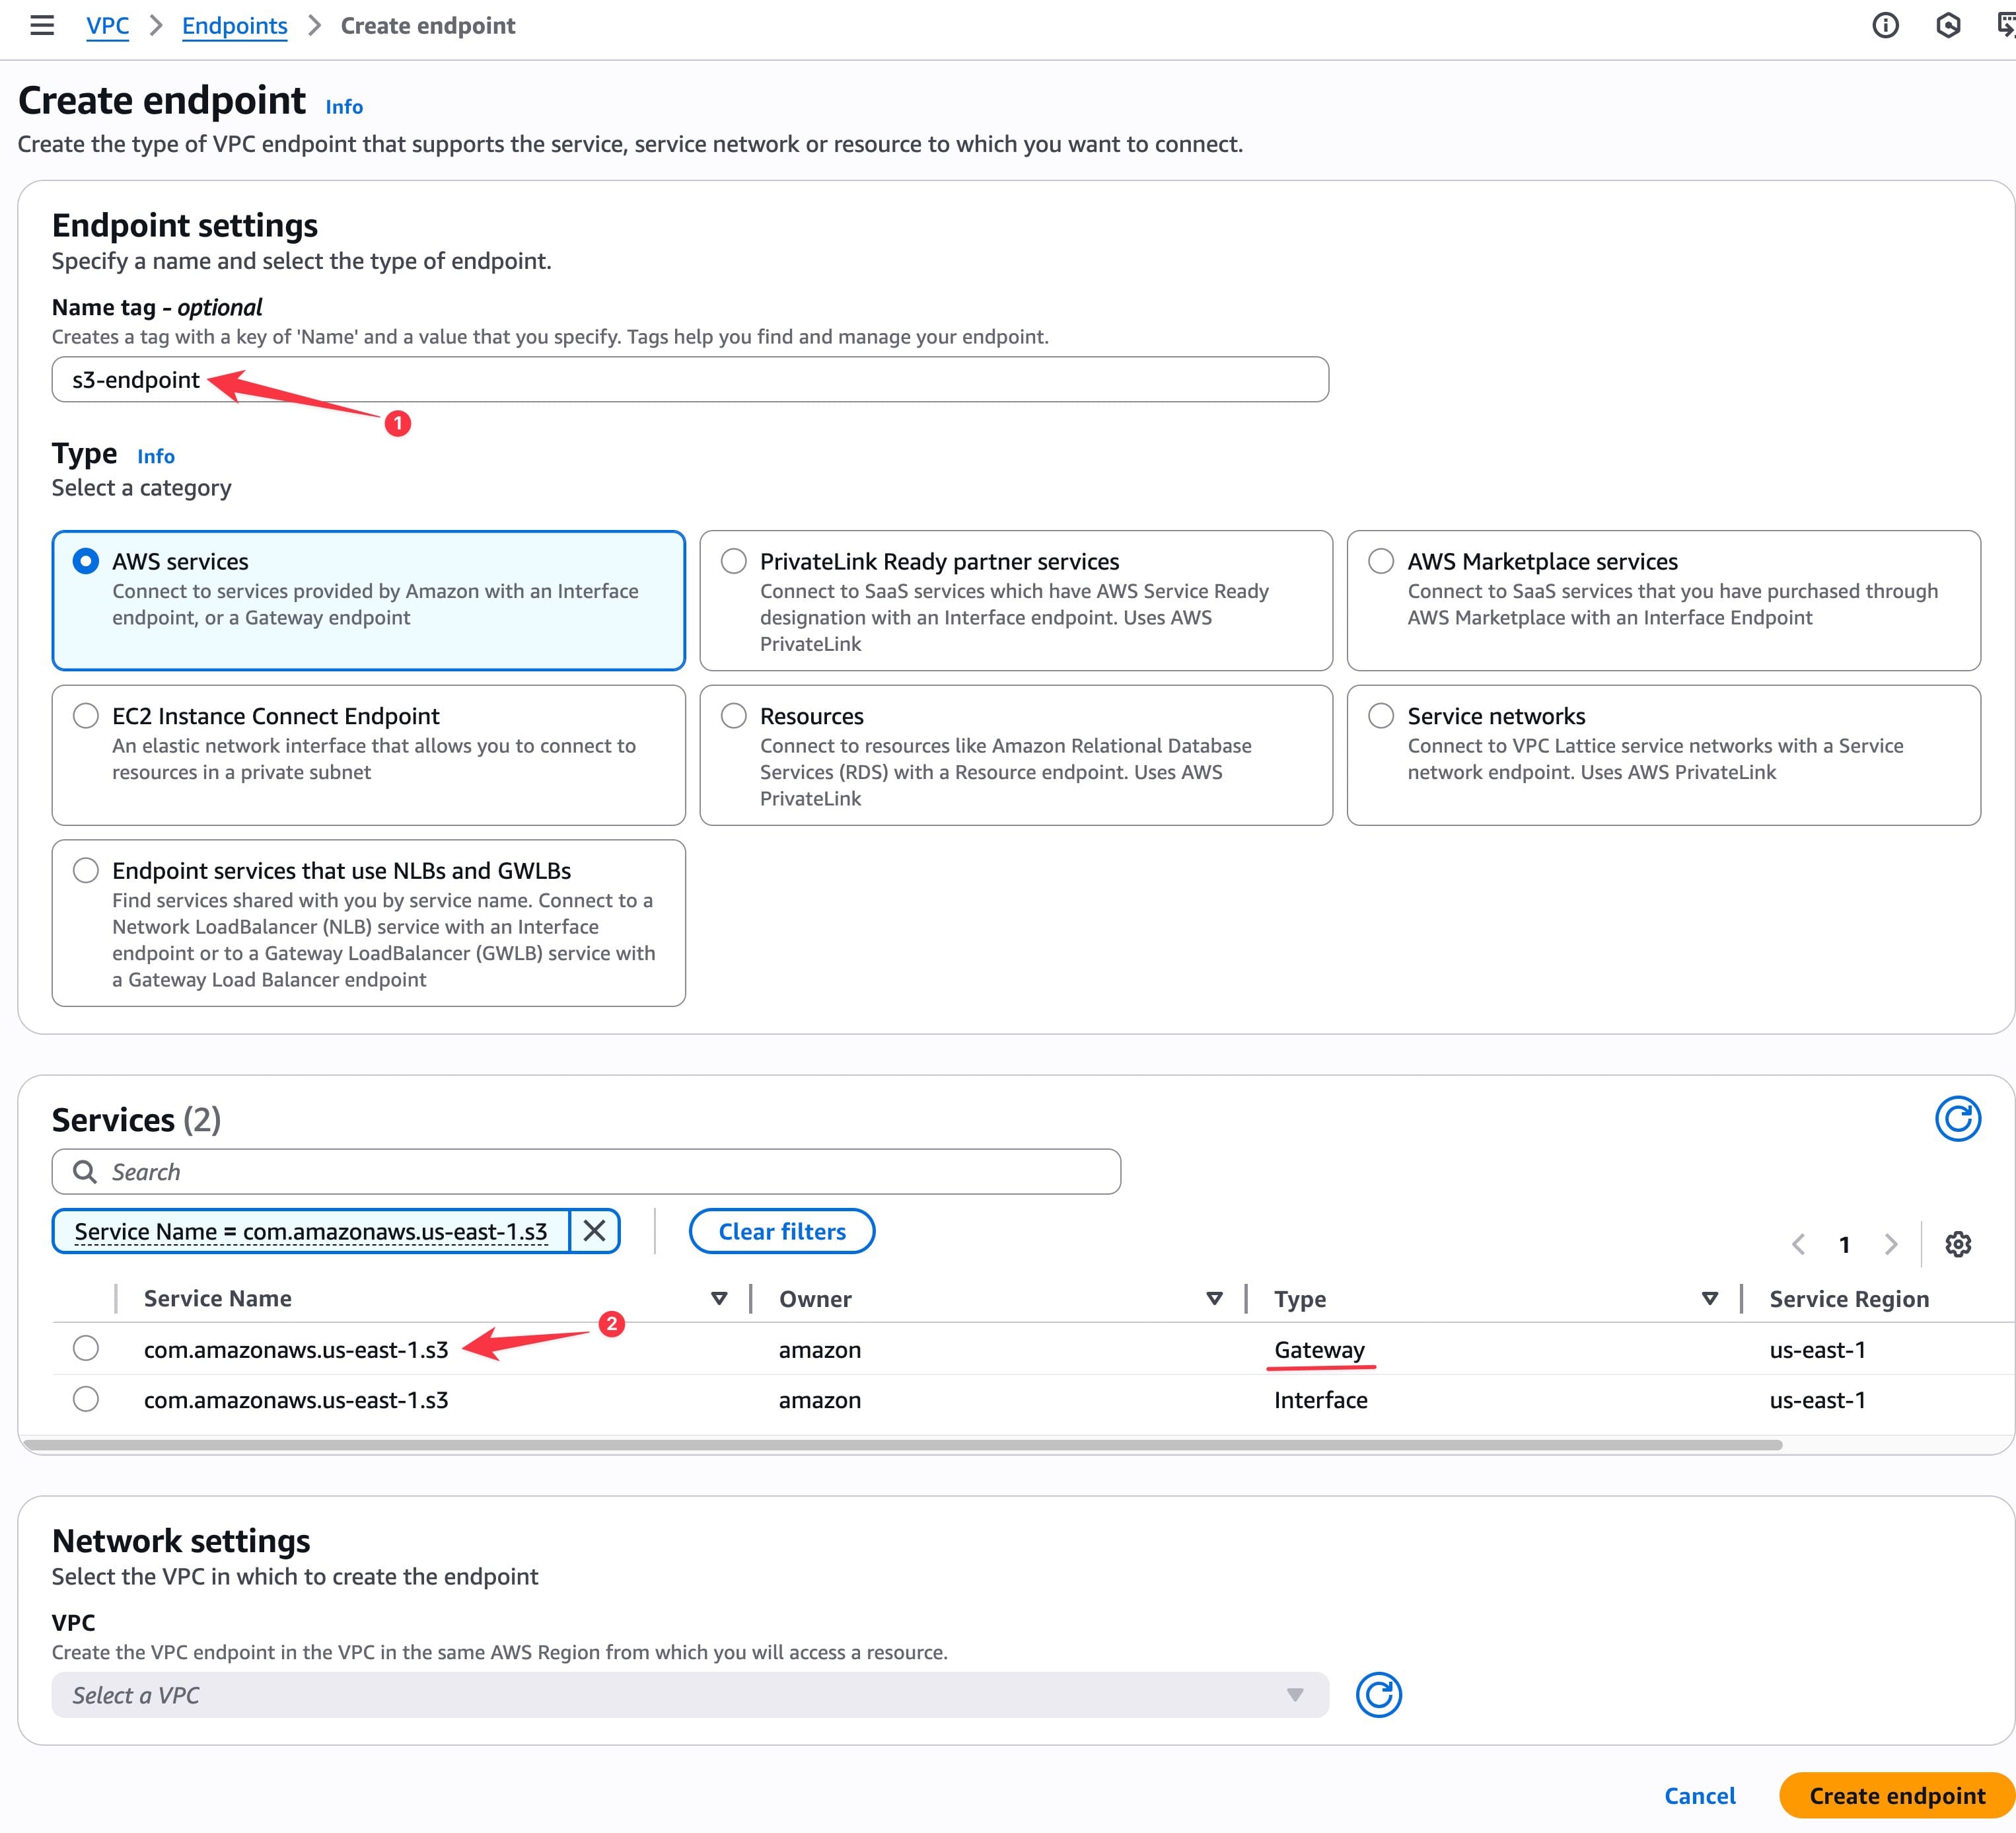The image size is (2016, 1833).
Task: Select the Gateway type S3 service row
Action: point(86,1349)
